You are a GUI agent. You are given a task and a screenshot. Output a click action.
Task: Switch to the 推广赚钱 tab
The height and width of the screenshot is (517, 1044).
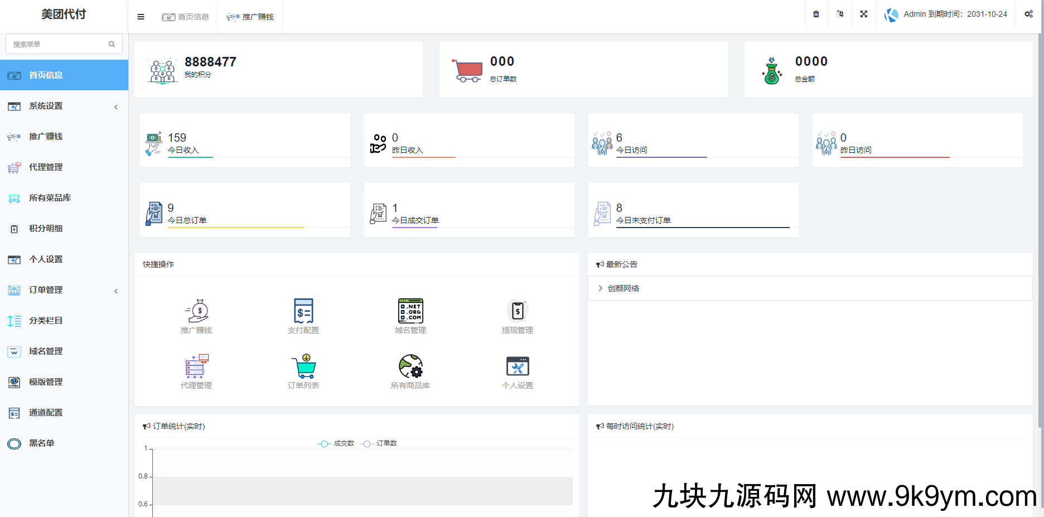pyautogui.click(x=250, y=17)
